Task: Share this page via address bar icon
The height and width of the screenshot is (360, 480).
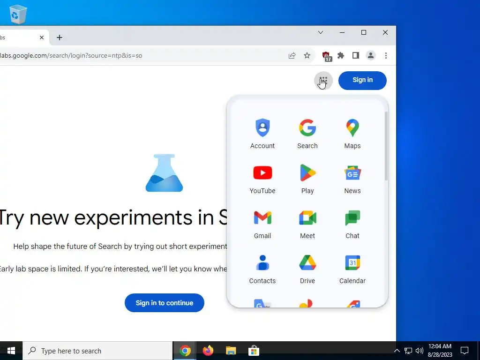Action: coord(292,55)
